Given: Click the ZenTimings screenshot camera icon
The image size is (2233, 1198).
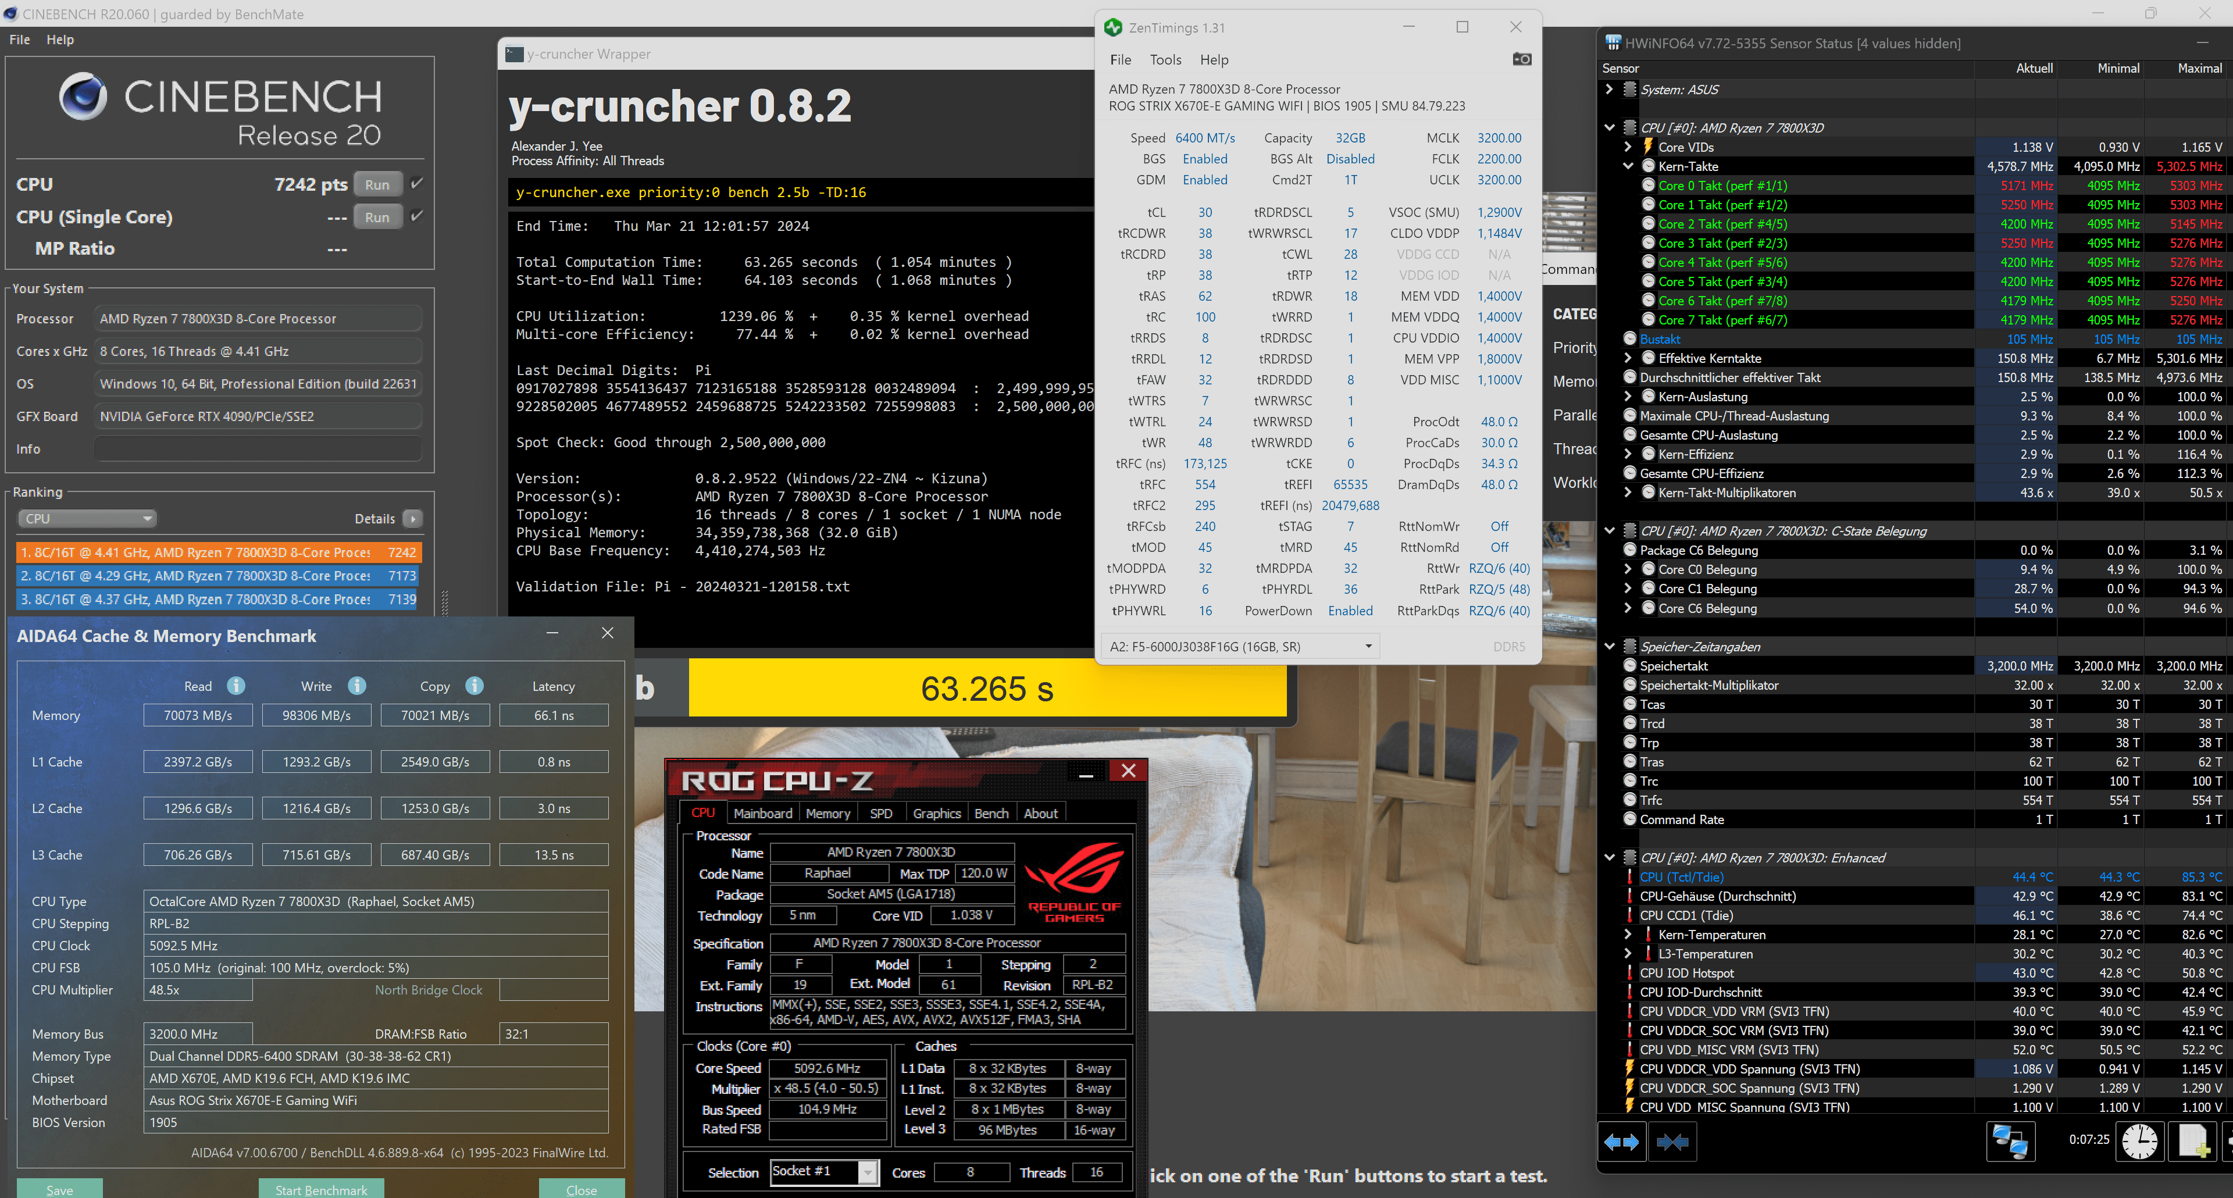Looking at the screenshot, I should click(1521, 59).
